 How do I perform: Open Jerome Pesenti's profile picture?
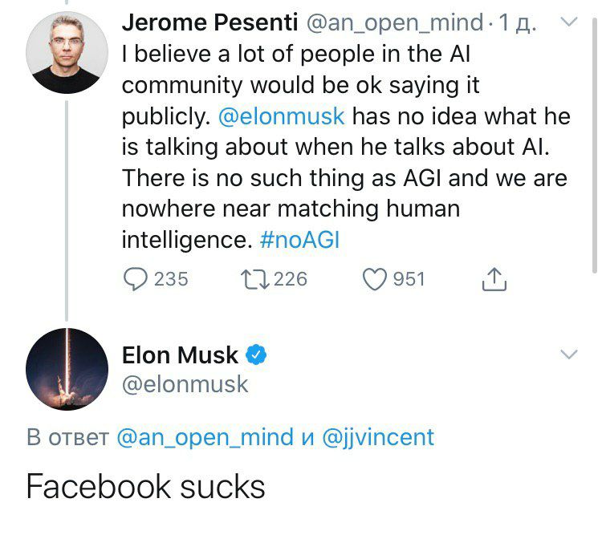point(67,53)
